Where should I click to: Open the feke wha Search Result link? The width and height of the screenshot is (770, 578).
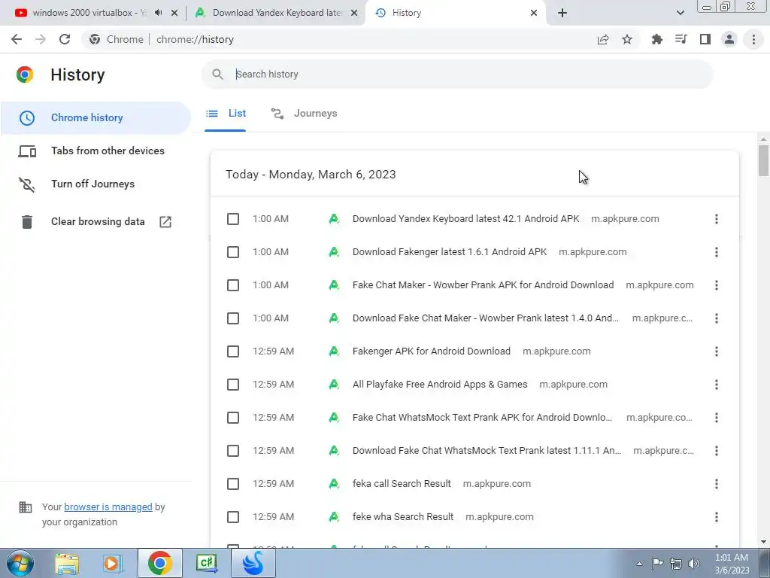coord(403,517)
